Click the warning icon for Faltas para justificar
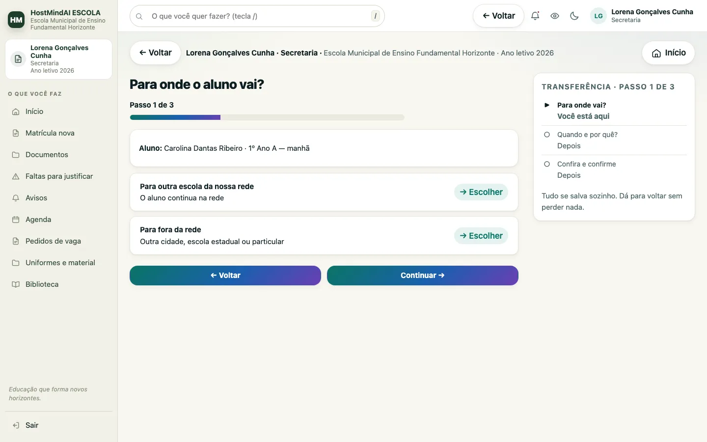707x442 pixels. [16, 176]
